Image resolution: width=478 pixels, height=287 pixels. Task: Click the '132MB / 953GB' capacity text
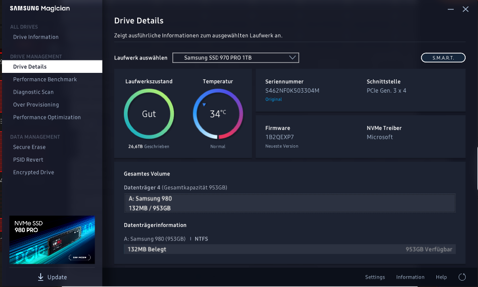pos(150,208)
